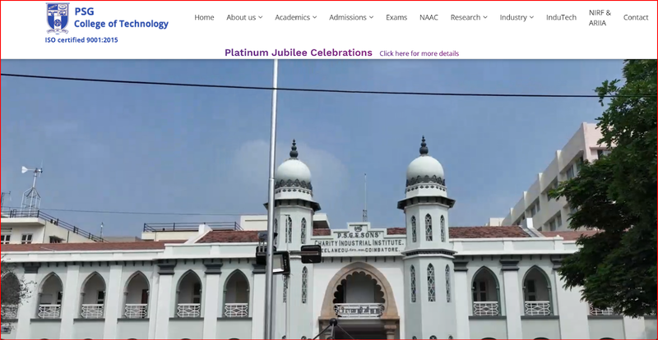Follow the Click here for more details link
The width and height of the screenshot is (658, 340).
tap(419, 53)
